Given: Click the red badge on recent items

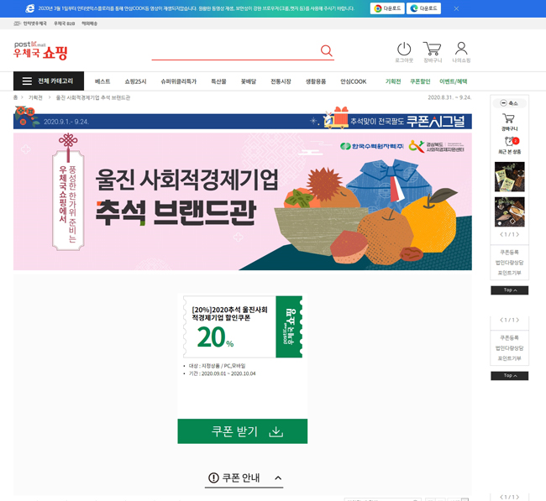Looking at the screenshot, I should 516,141.
